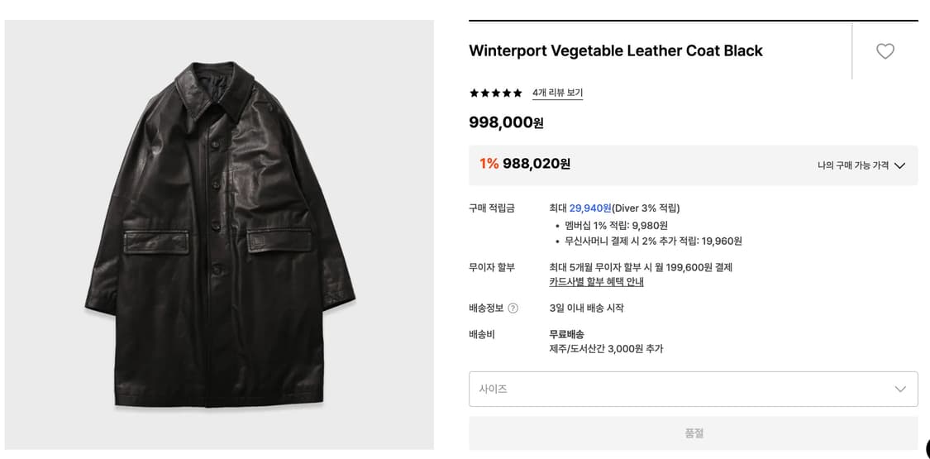Click the 1% 988,020원 discounted price
Viewport: 930px width, 459px height.
(525, 164)
